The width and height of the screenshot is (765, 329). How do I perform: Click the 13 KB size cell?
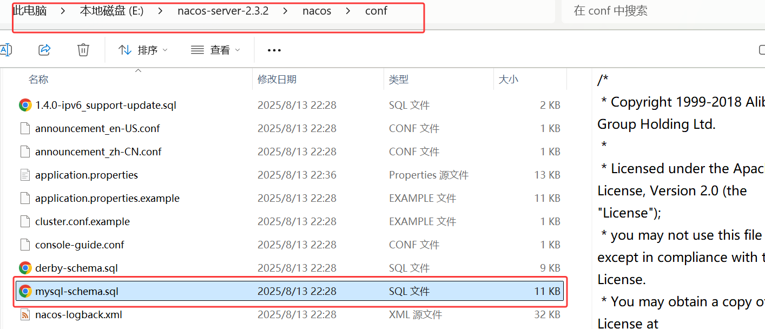547,175
